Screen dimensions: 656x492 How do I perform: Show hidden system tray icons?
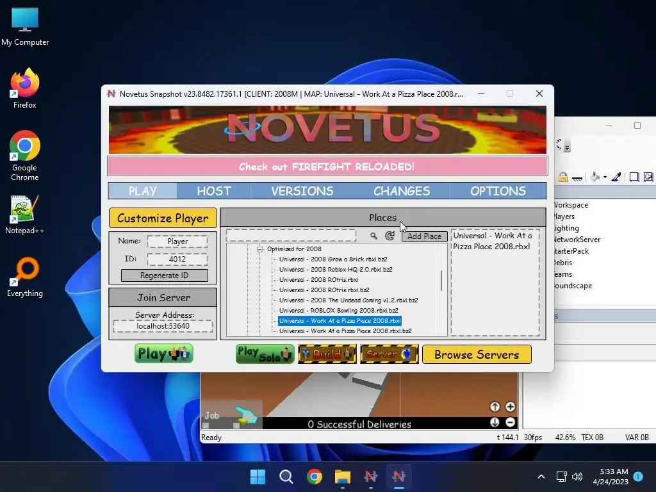pos(541,477)
